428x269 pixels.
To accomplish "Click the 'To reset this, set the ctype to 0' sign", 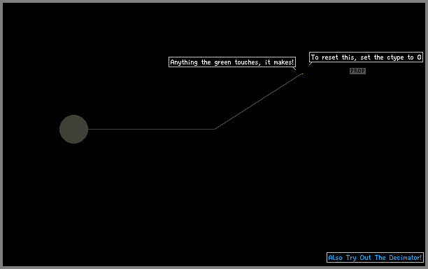I will (366, 57).
